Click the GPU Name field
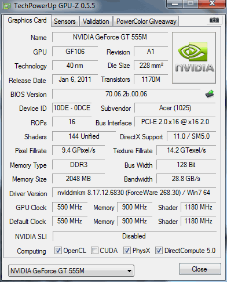Viewport: 227px width, 282px height. click(110, 37)
